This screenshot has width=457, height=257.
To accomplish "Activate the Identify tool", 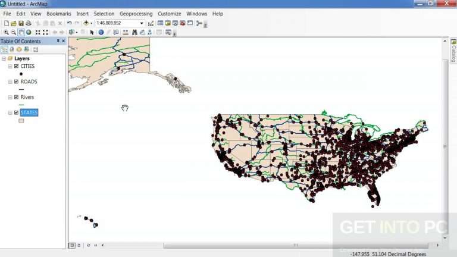I will [101, 32].
